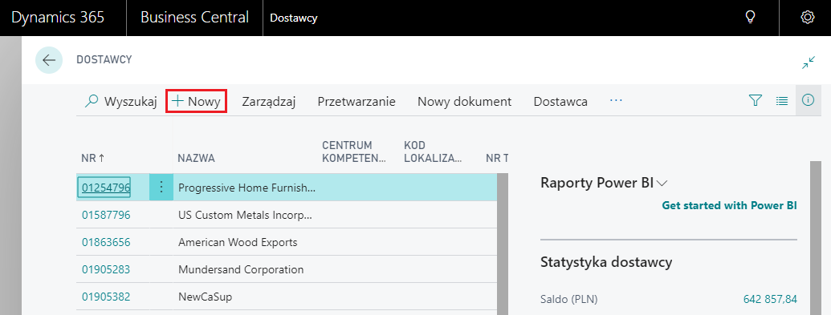The width and height of the screenshot is (831, 315).
Task: Open the filter pane funnel icon
Action: click(x=756, y=100)
